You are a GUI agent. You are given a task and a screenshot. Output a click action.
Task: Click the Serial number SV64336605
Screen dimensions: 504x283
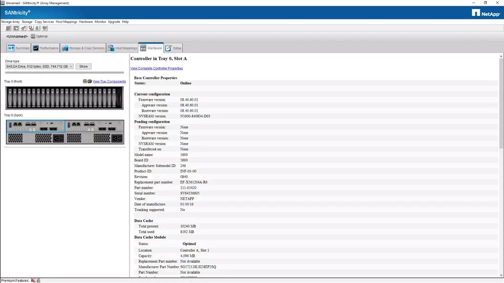click(x=190, y=193)
